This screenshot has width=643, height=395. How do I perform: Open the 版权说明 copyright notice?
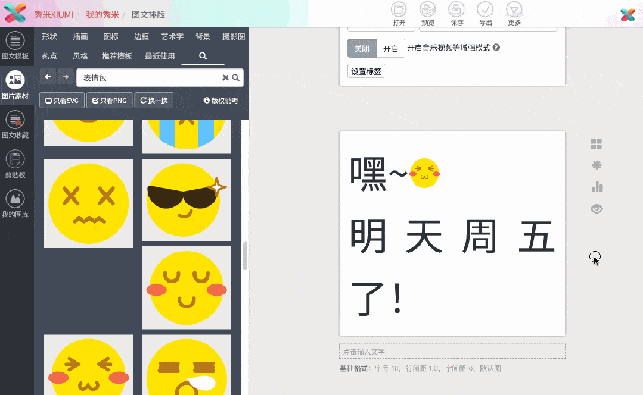pos(220,101)
